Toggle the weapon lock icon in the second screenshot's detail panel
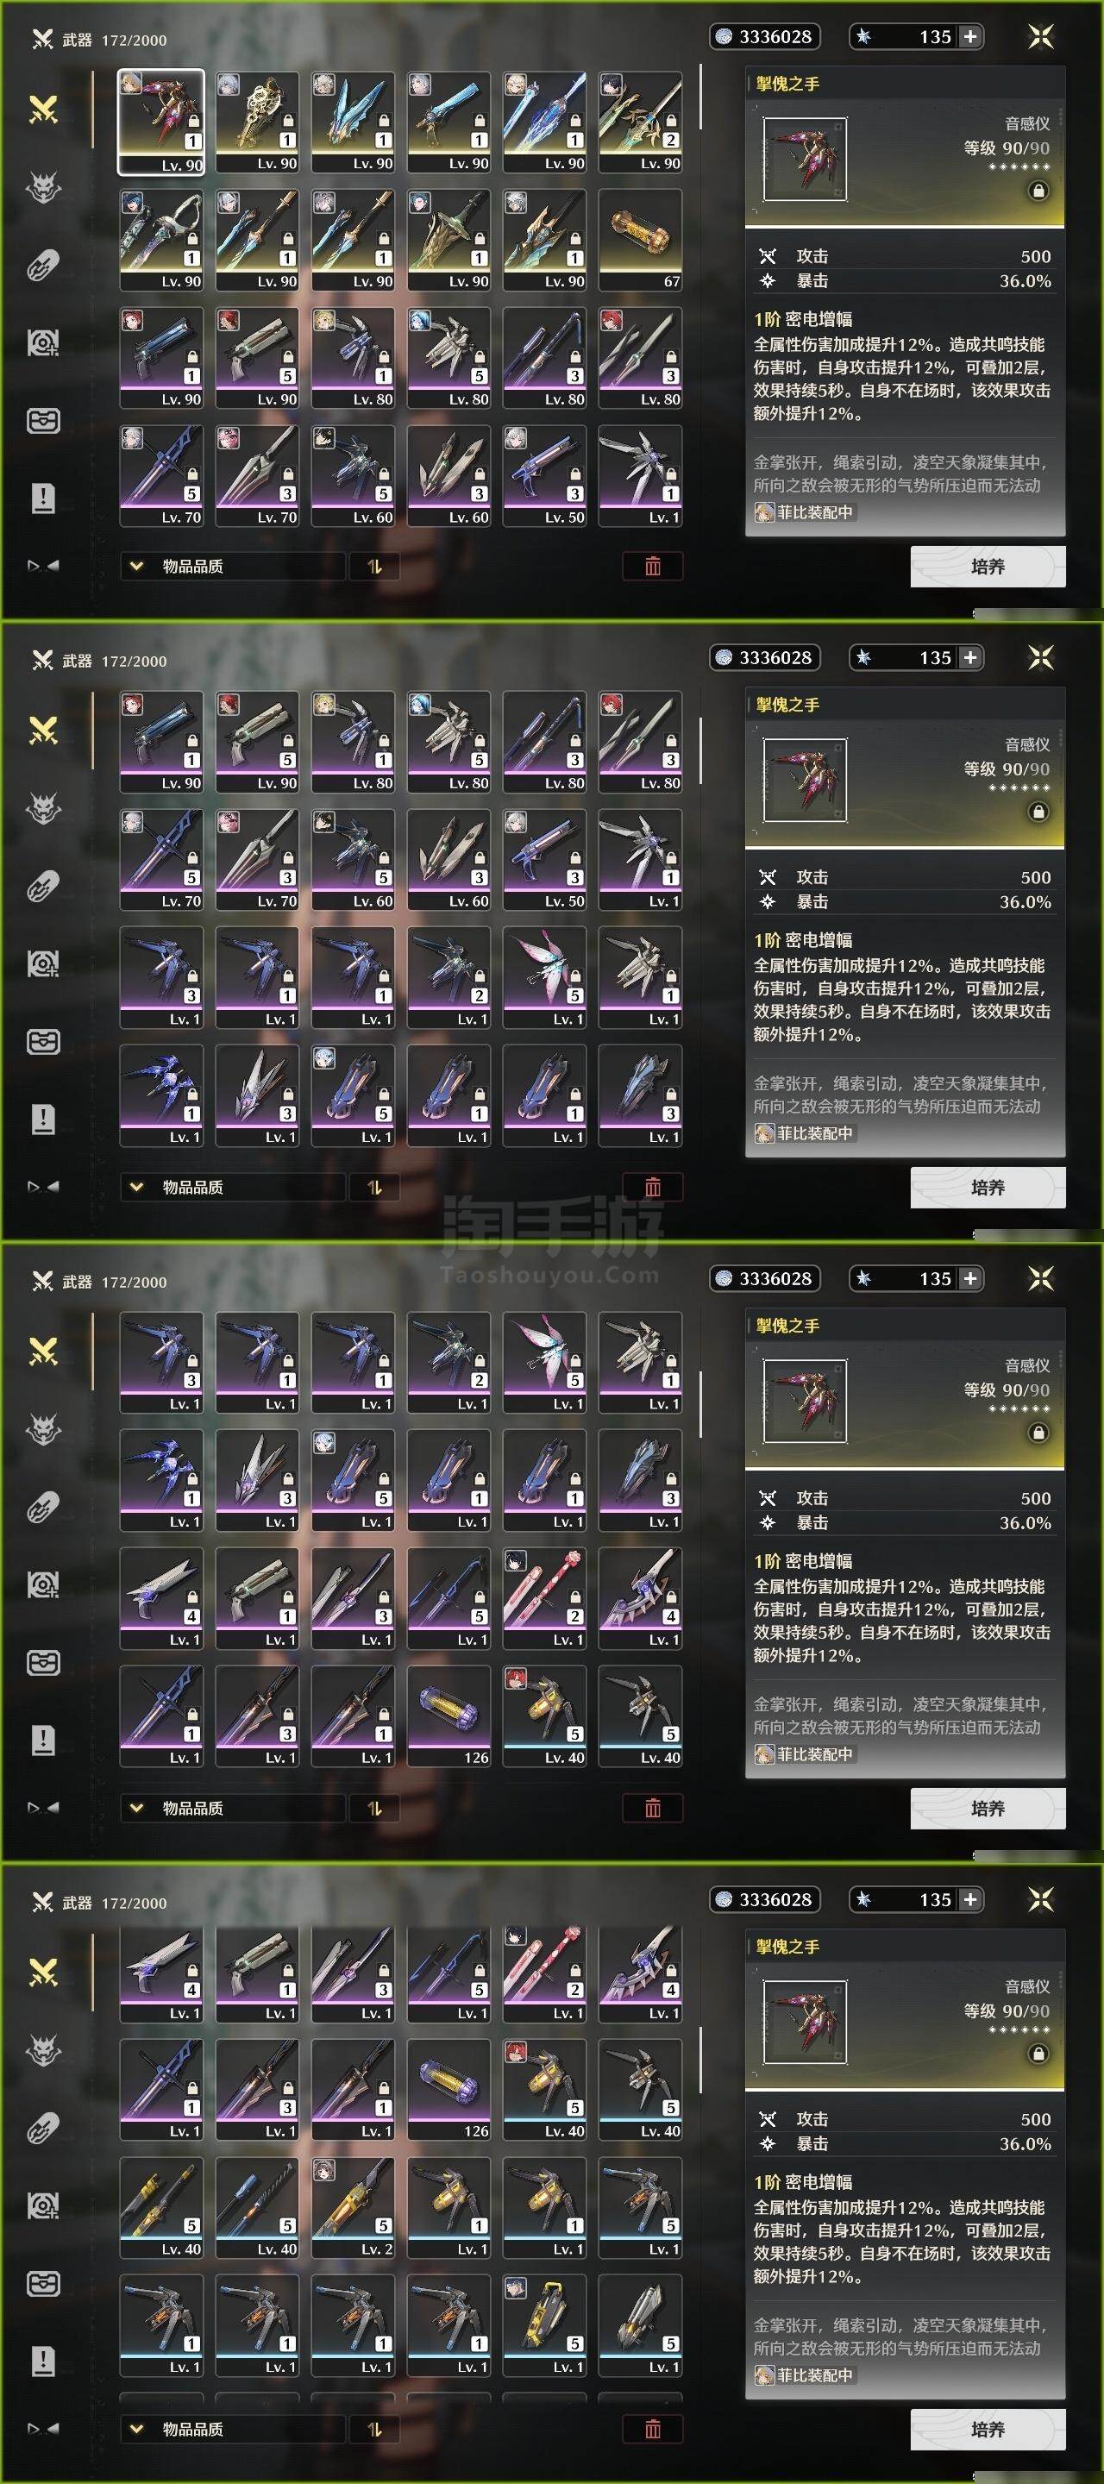 pos(1038,812)
